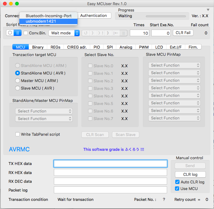Open the last Slave MCU PinMap dropdown
Screen dimensions: 214x209
(x=174, y=118)
